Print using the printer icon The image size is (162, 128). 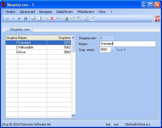coord(66,18)
